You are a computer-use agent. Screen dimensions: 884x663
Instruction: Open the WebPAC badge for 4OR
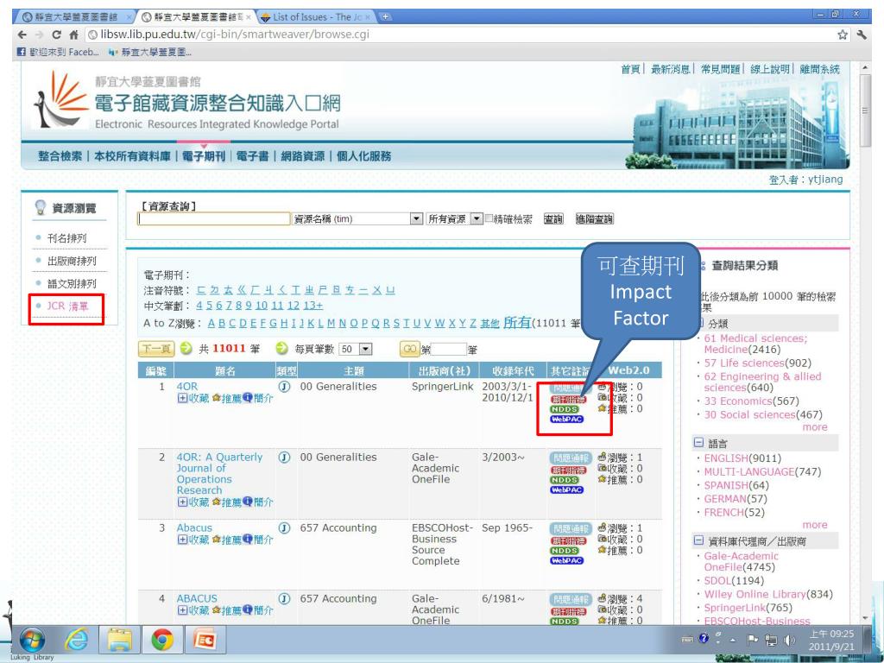click(x=566, y=420)
